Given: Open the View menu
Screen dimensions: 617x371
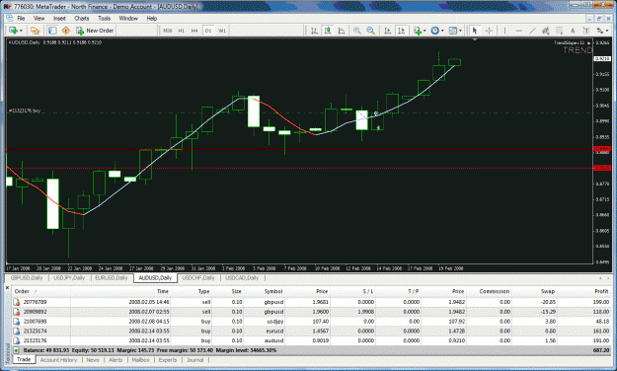Looking at the screenshot, I should coord(39,18).
